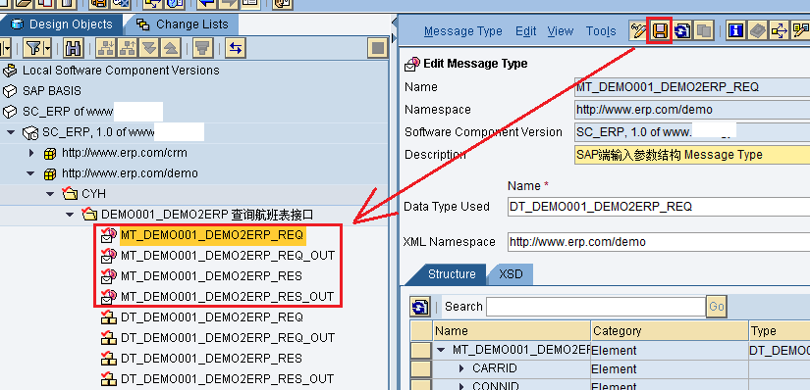Select DT_DEMO001_DEMO2ERP_RES_OUT in the tree
This screenshot has width=810, height=390.
click(227, 378)
